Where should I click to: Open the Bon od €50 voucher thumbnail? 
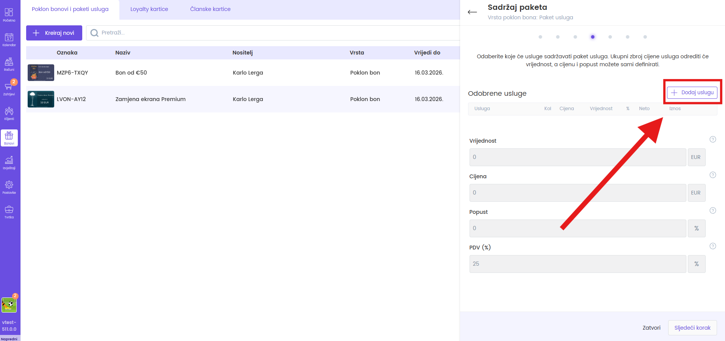[x=41, y=73]
